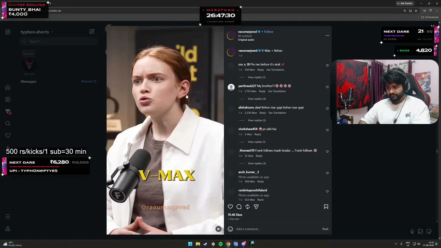Screen dimensions: 441x248
Task: Like the post with the heart icon
Action: [x=230, y=207]
